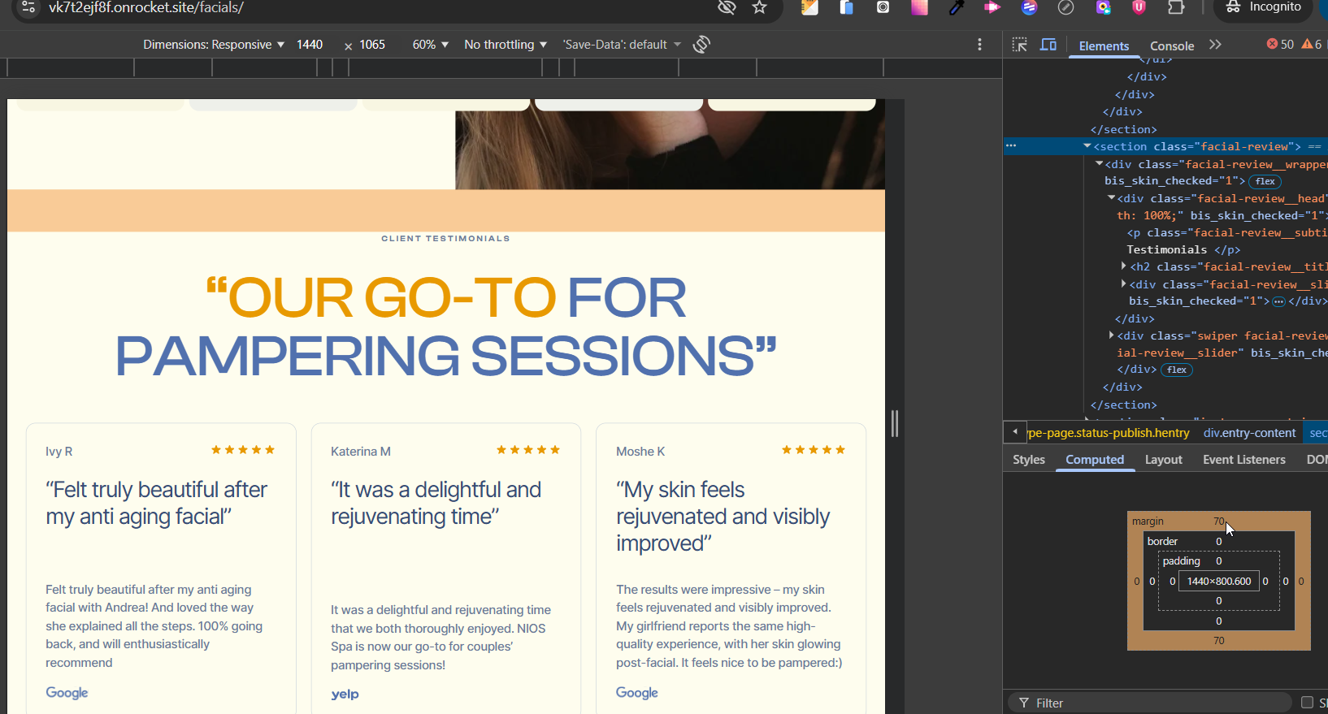Click the warning count indicator showing 6

pyautogui.click(x=1312, y=45)
